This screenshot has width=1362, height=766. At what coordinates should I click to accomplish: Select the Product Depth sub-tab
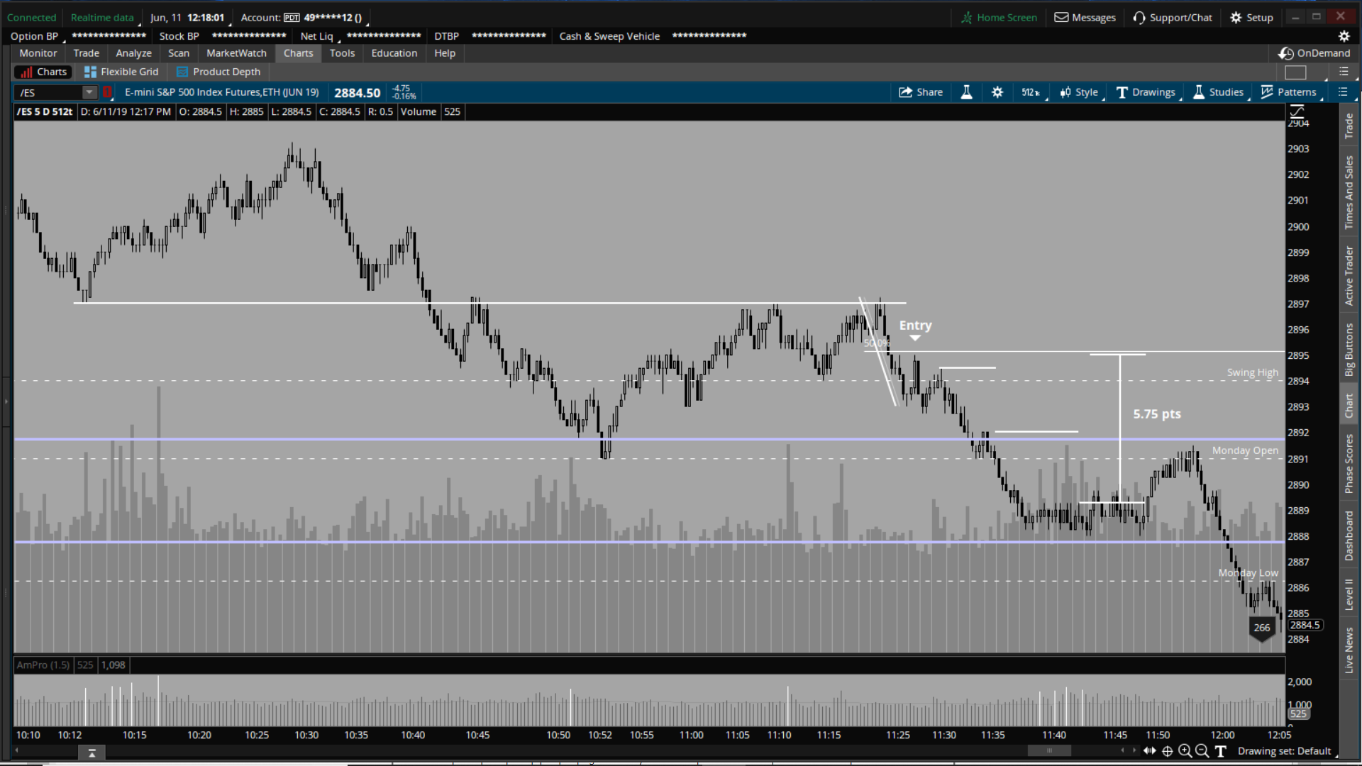[218, 72]
